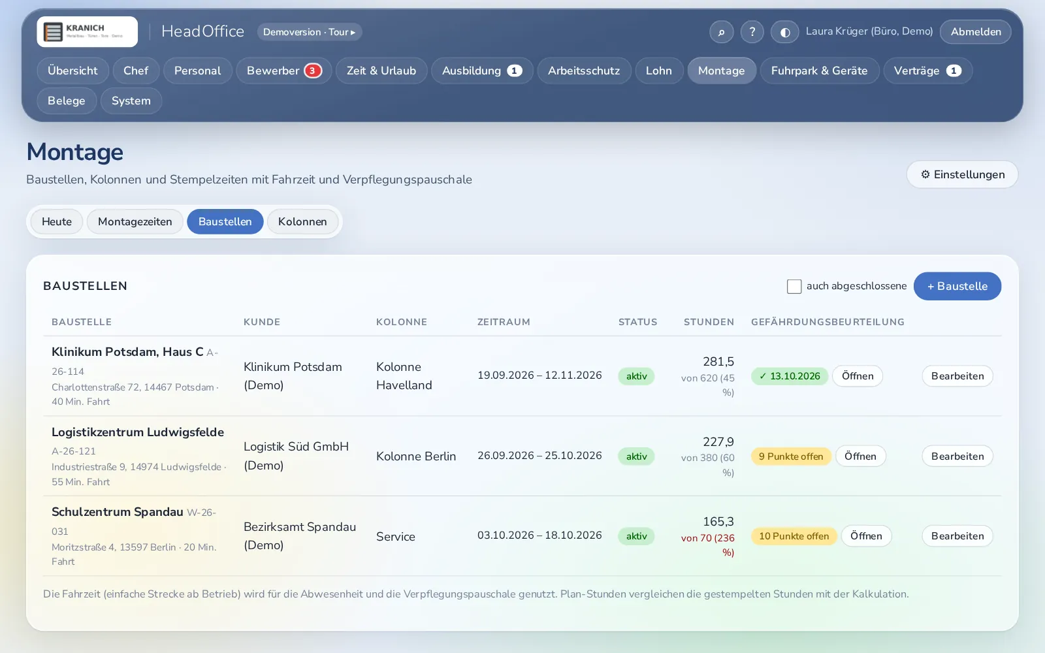Click Öffnen for Schulzentrum Spandau row
This screenshot has height=653, width=1045.
click(867, 536)
